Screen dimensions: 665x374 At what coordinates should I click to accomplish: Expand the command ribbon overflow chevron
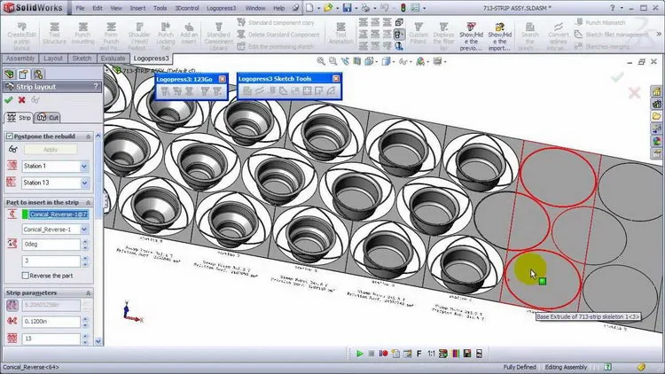click(659, 34)
